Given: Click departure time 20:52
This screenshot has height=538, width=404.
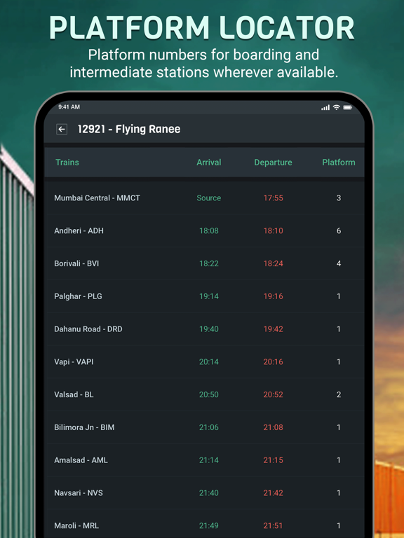Looking at the screenshot, I should click(273, 394).
